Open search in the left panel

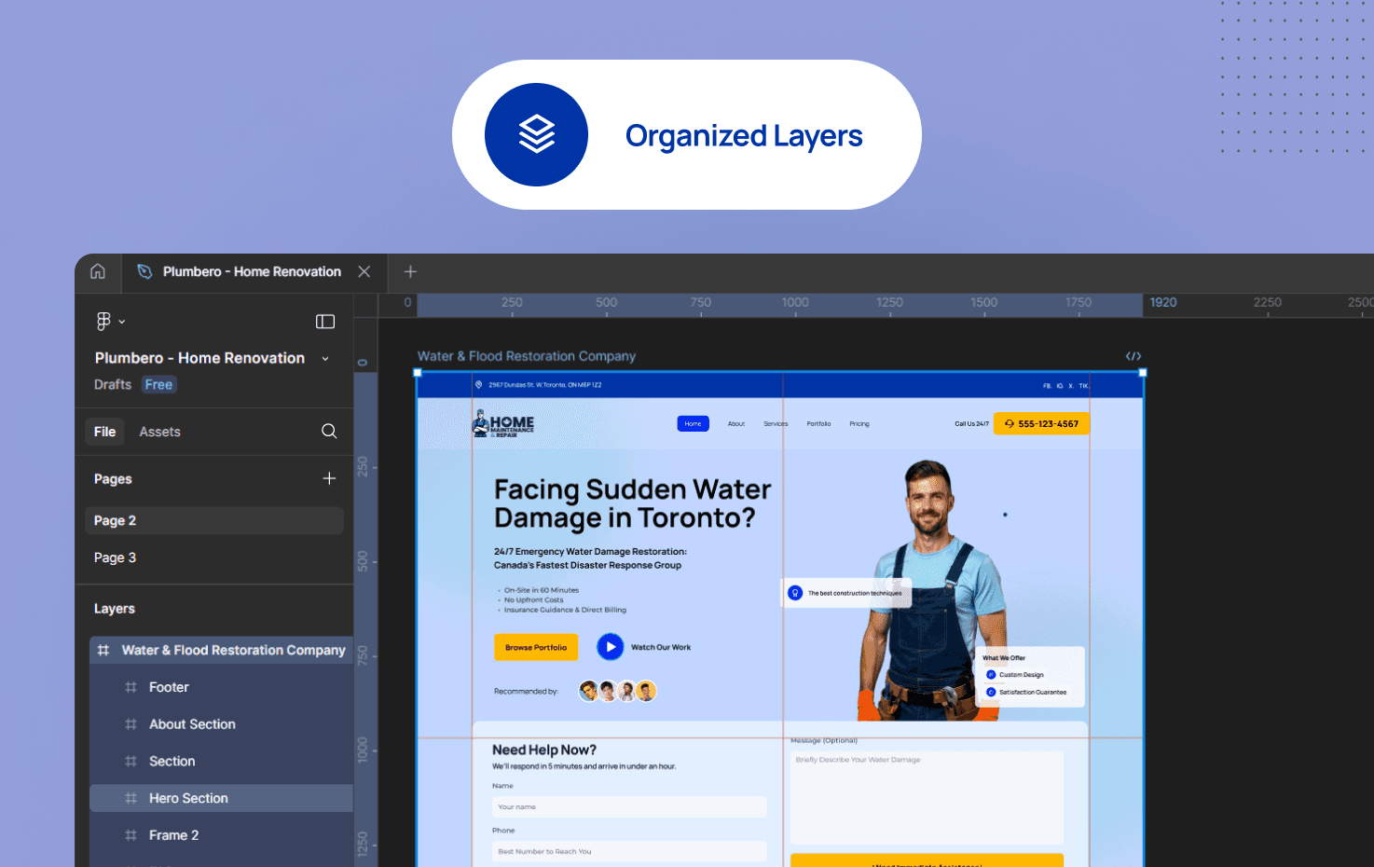329,431
